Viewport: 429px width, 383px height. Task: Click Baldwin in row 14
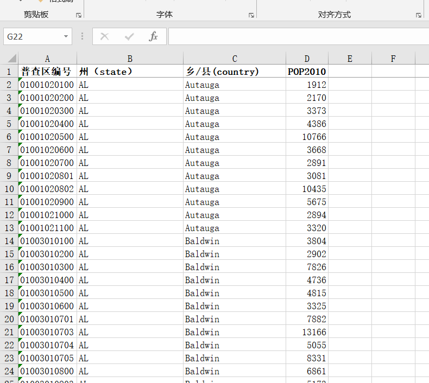(x=235, y=241)
